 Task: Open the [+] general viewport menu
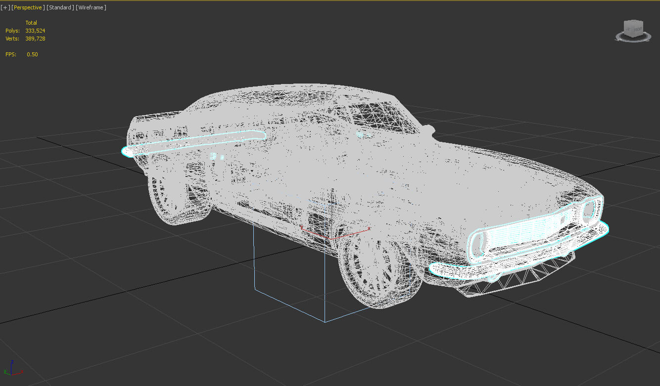point(5,7)
